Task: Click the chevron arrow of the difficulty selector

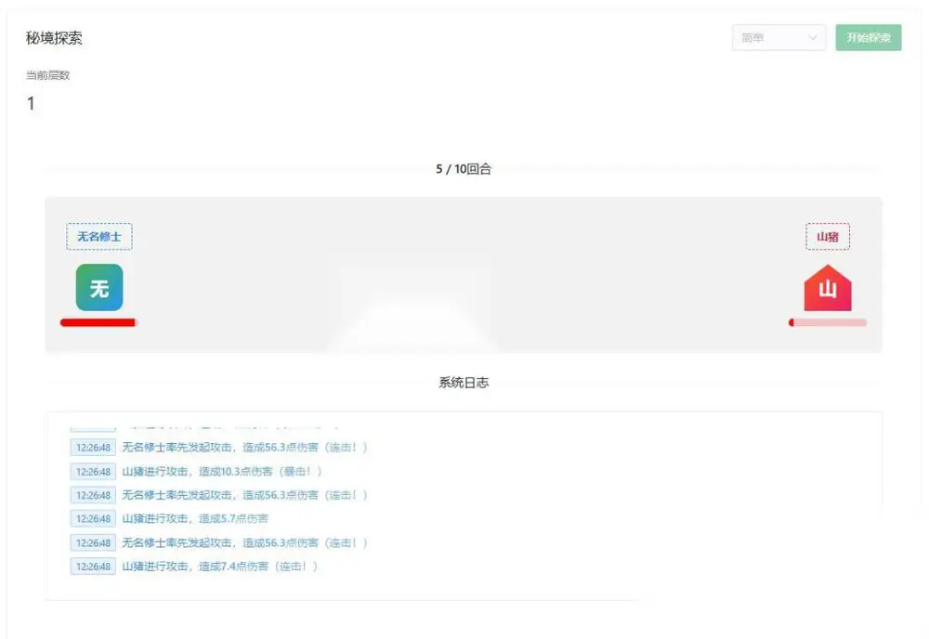Action: (x=813, y=38)
